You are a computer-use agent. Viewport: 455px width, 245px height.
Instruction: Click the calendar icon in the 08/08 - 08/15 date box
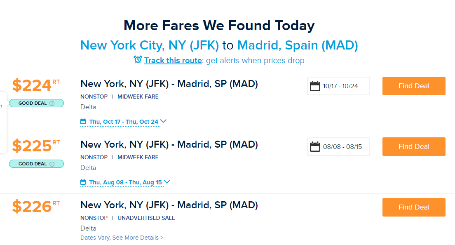315,147
